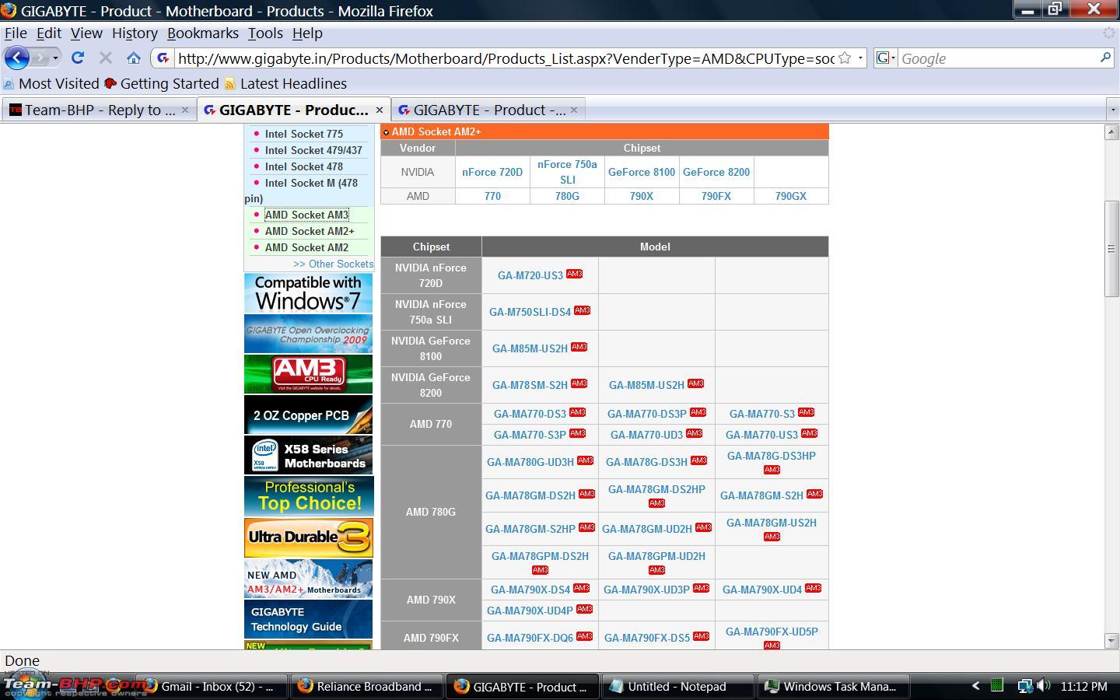Click GIGABYTE Technology Guide banner
Image resolution: width=1120 pixels, height=700 pixels.
tap(308, 619)
